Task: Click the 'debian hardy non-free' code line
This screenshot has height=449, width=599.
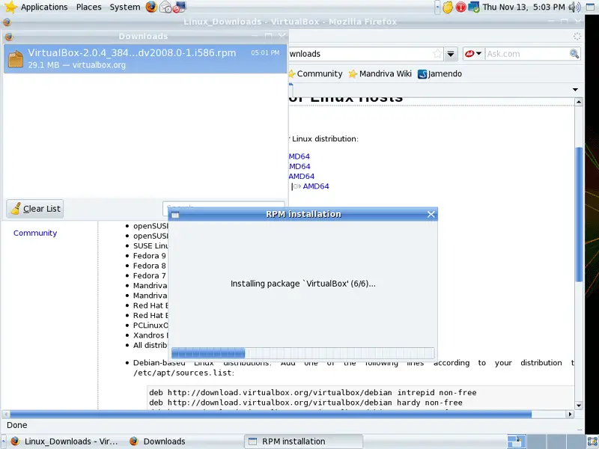Action: pyautogui.click(x=305, y=403)
